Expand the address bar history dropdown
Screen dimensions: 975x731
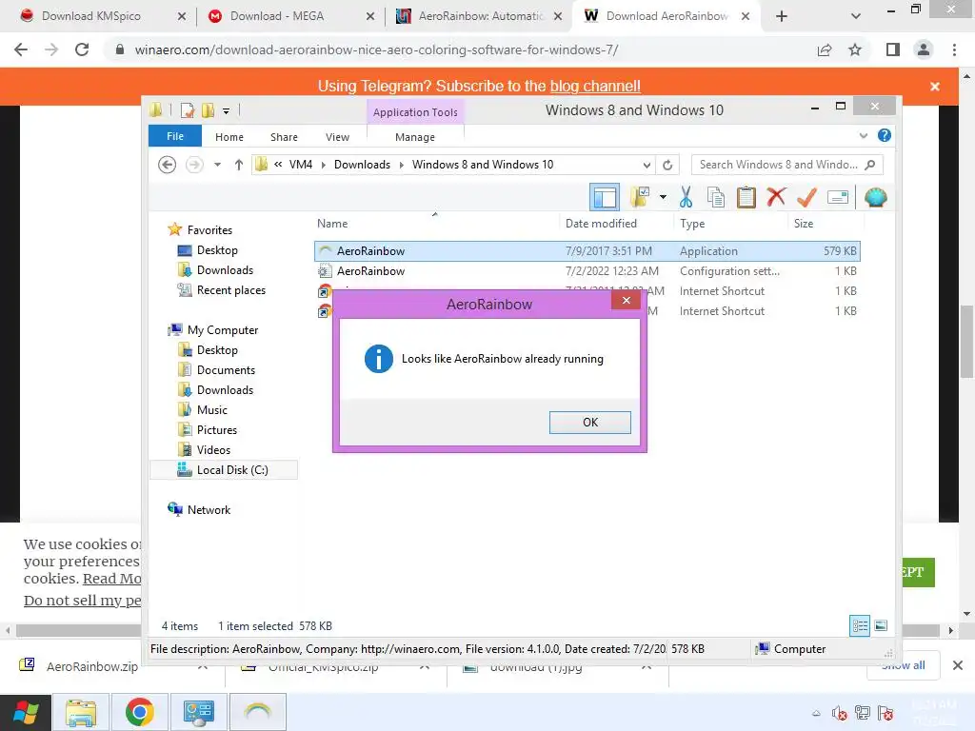coord(647,165)
